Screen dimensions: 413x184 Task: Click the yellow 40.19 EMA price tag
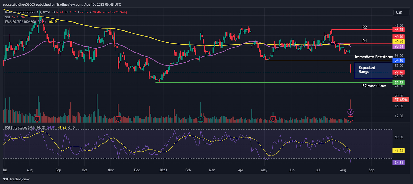click(399, 42)
